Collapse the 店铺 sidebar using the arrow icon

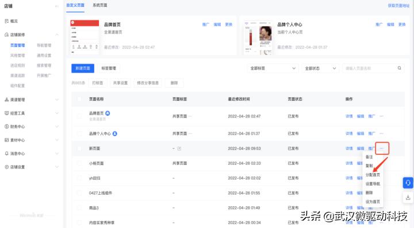coord(56,6)
